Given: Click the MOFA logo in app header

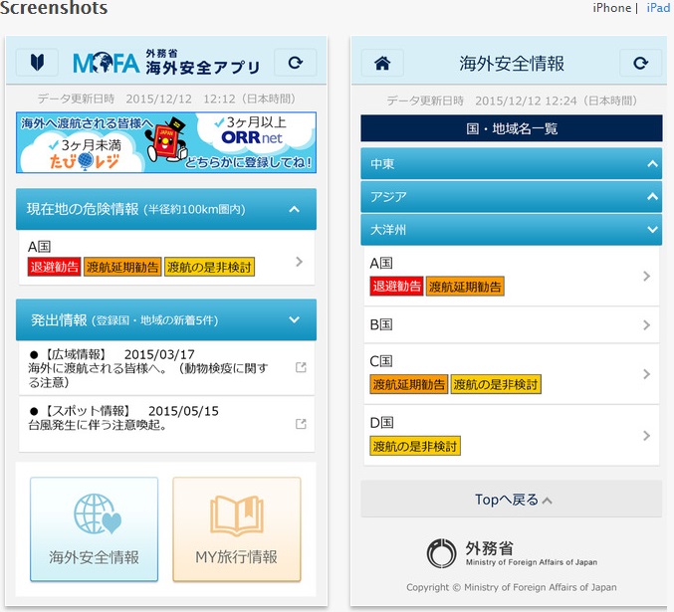Looking at the screenshot, I should click(107, 63).
